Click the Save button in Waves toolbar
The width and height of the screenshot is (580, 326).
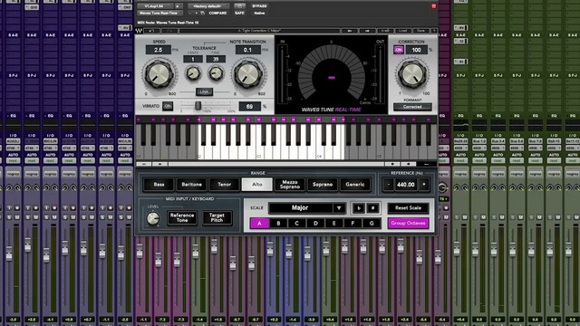[420, 31]
